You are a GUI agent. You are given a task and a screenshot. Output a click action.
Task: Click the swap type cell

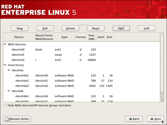pyautogui.click(x=58, y=55)
